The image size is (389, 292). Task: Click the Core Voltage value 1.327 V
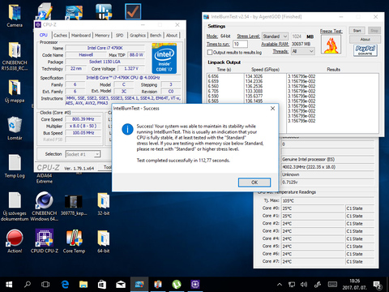coord(131,69)
